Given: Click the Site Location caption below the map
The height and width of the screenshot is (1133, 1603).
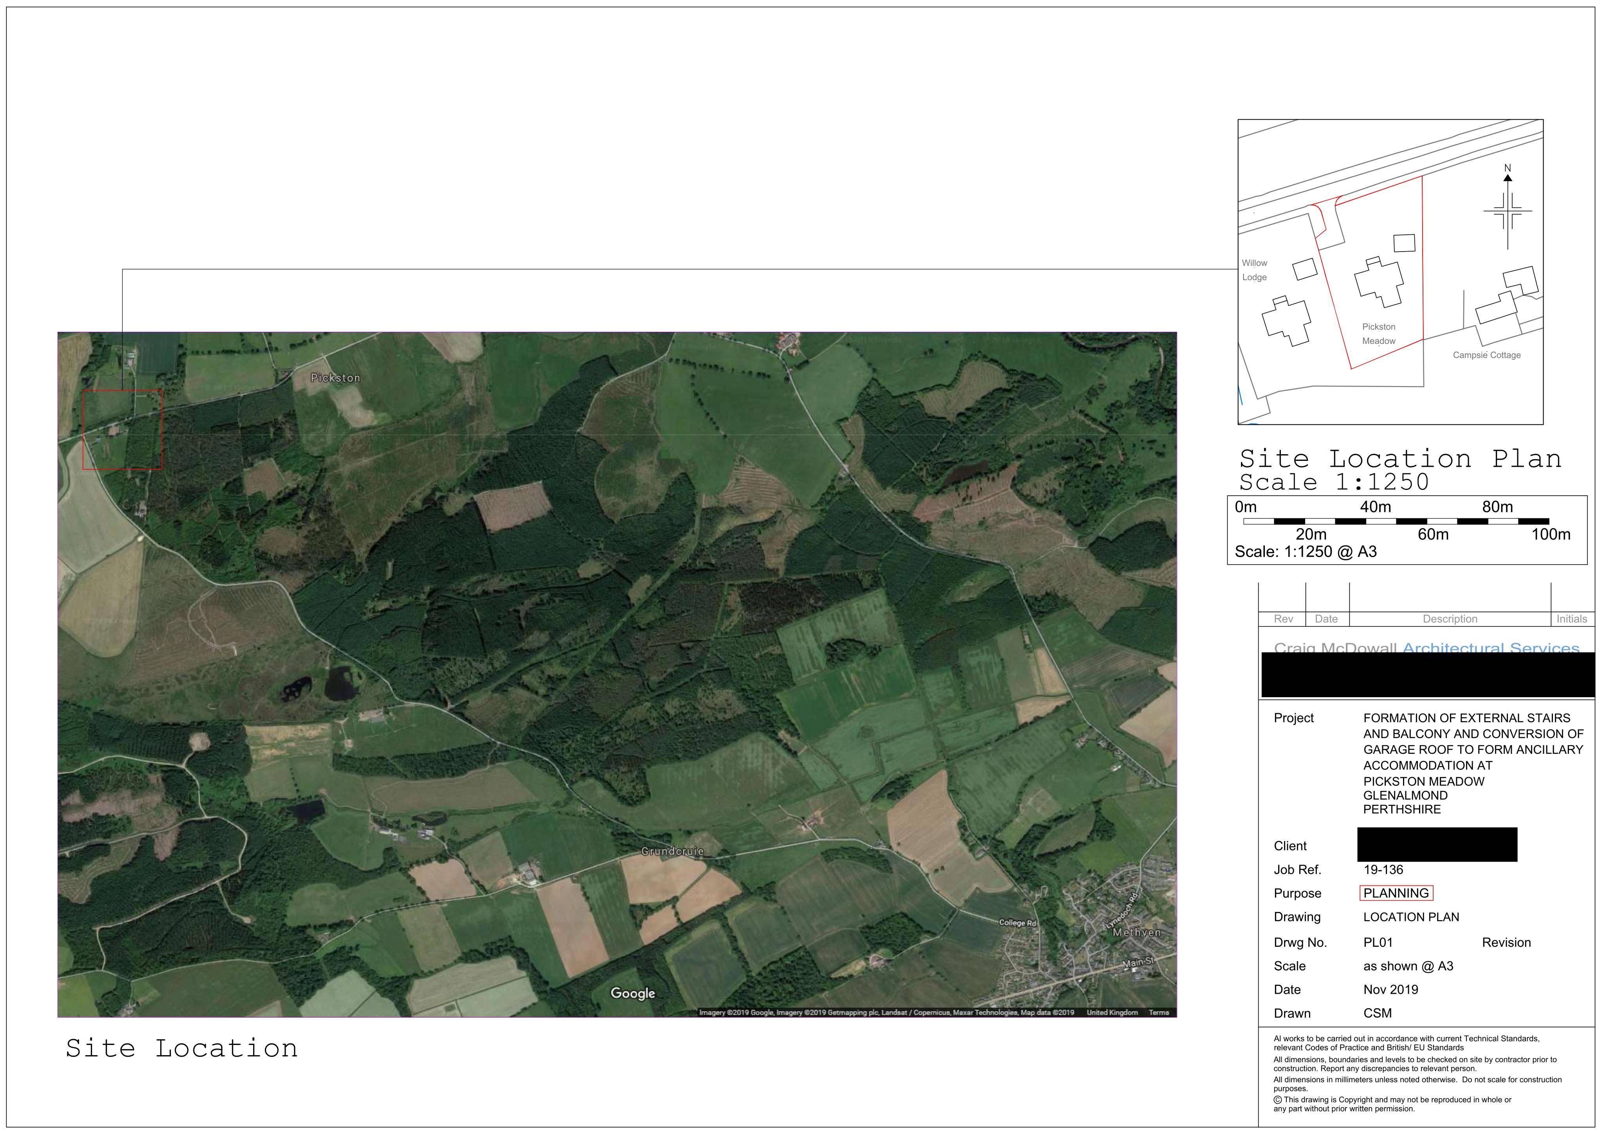Looking at the screenshot, I should tap(182, 1048).
